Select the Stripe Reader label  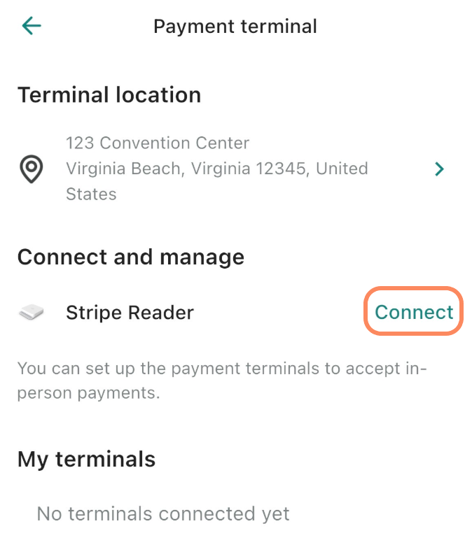coord(130,313)
